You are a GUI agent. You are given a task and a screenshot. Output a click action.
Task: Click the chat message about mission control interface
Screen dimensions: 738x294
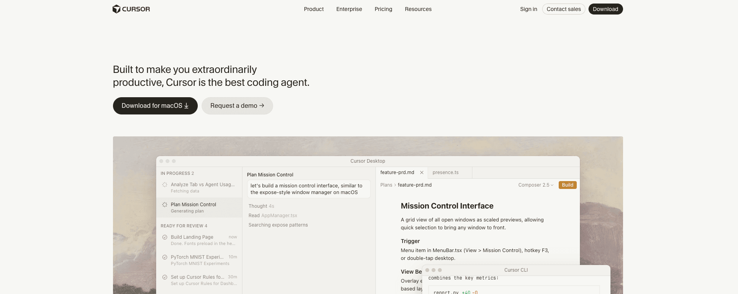(x=309, y=189)
